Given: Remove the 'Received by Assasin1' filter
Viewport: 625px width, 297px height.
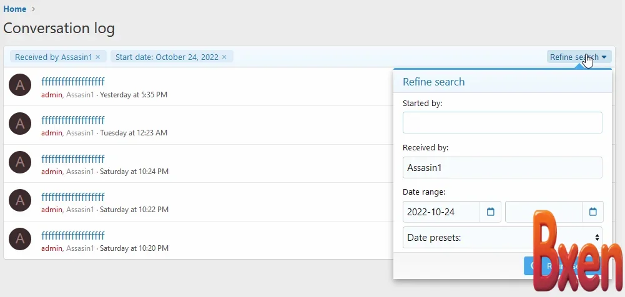Looking at the screenshot, I should tap(98, 57).
